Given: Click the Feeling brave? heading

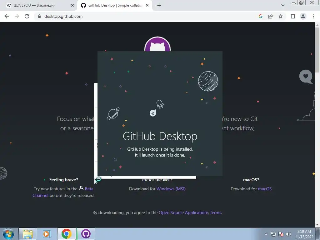Looking at the screenshot, I should coord(63,180).
